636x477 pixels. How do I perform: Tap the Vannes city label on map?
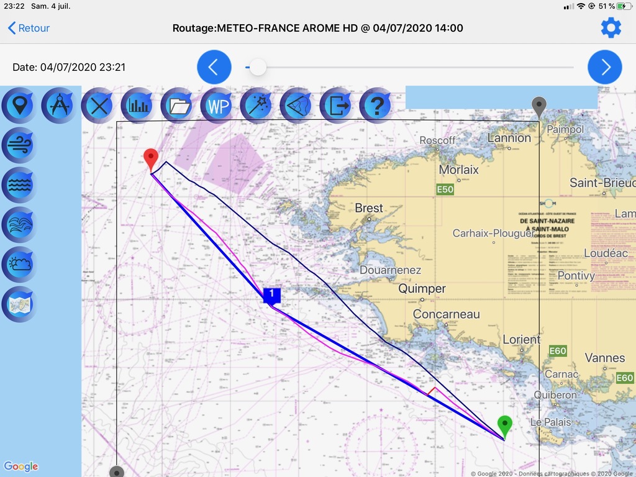(x=605, y=358)
